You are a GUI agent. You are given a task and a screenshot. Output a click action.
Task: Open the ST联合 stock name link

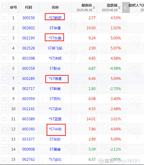coord(55,68)
